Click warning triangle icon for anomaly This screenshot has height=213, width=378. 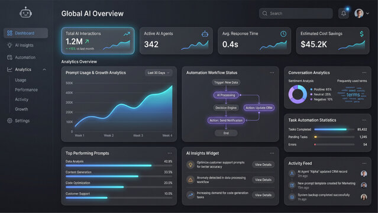(190, 180)
